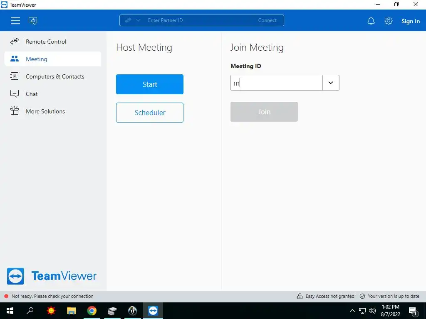
Task: Click the 'Join Meeting' heading
Action: 257,48
